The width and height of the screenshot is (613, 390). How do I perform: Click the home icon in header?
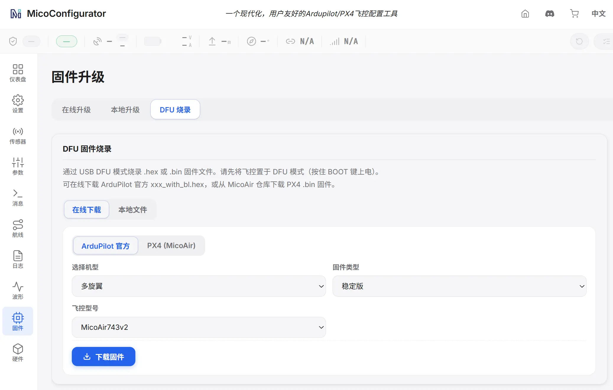(x=525, y=14)
